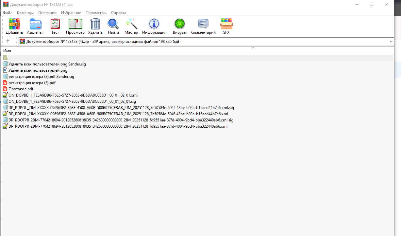
Task: Select the DP_PDOTPR ...ab6.xml file name
Action: click(118, 126)
